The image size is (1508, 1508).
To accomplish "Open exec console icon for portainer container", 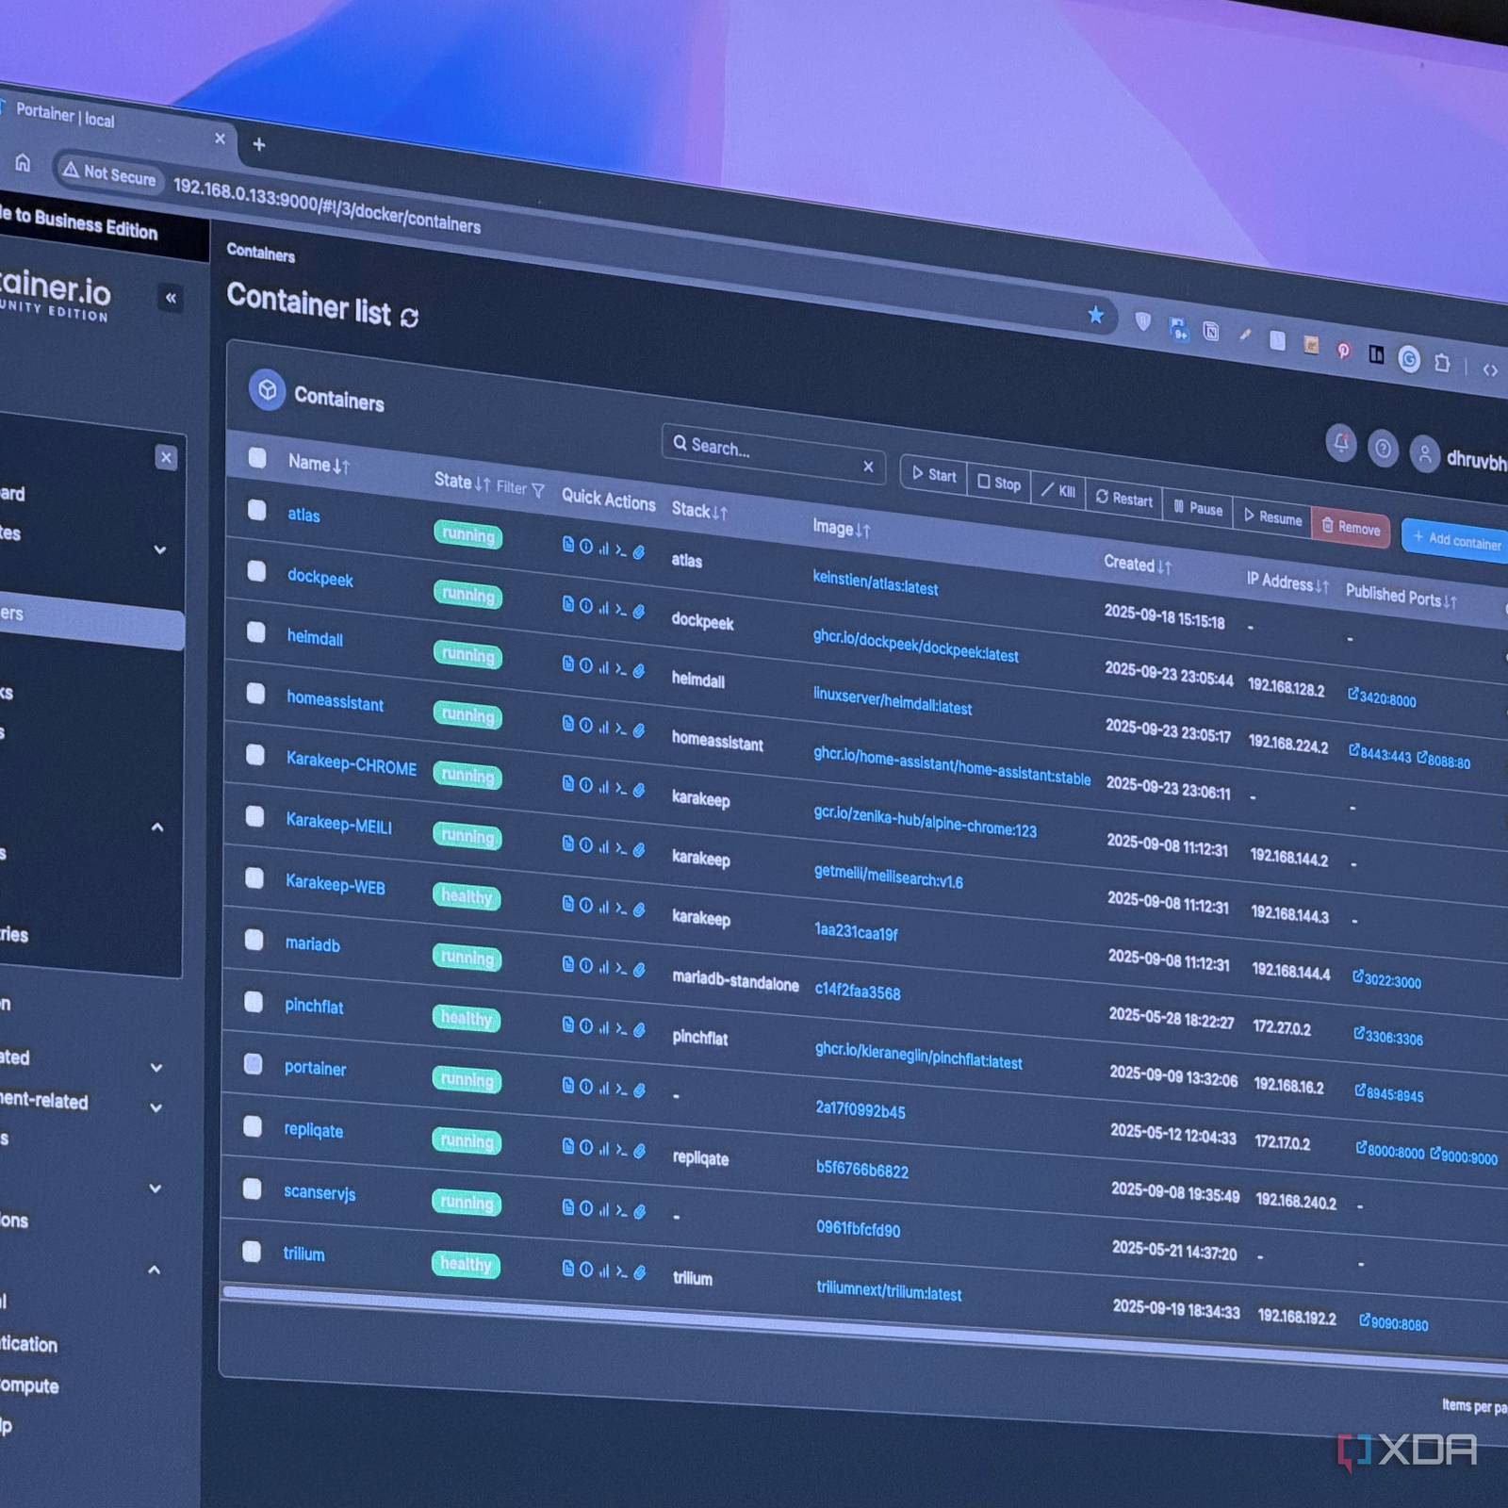I will pyautogui.click(x=621, y=1090).
